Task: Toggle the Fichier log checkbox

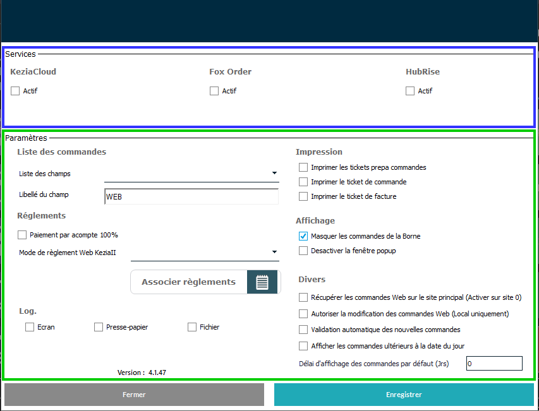Action: 192,327
